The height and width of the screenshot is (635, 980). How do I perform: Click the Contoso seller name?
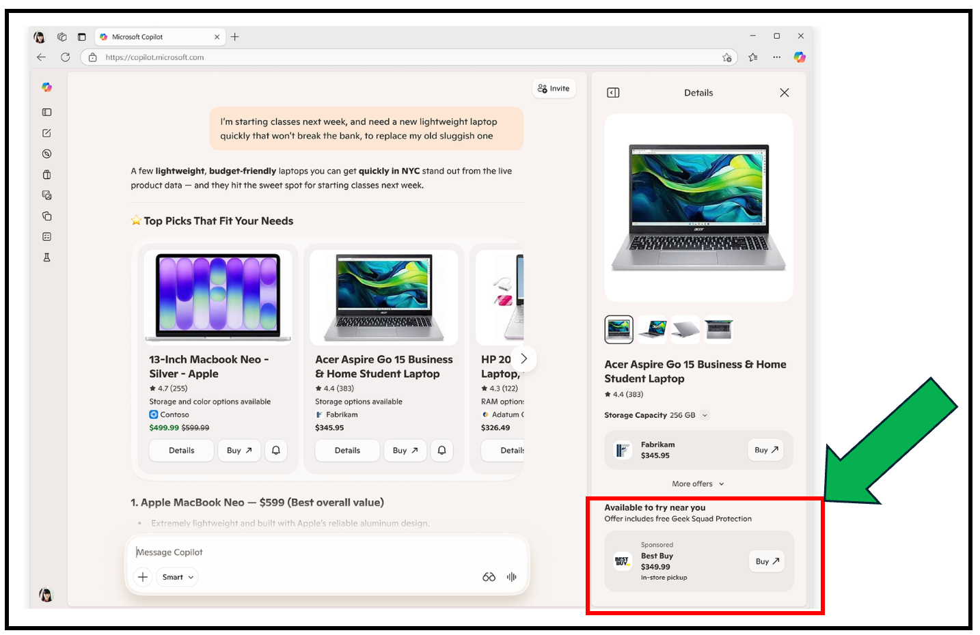point(174,414)
